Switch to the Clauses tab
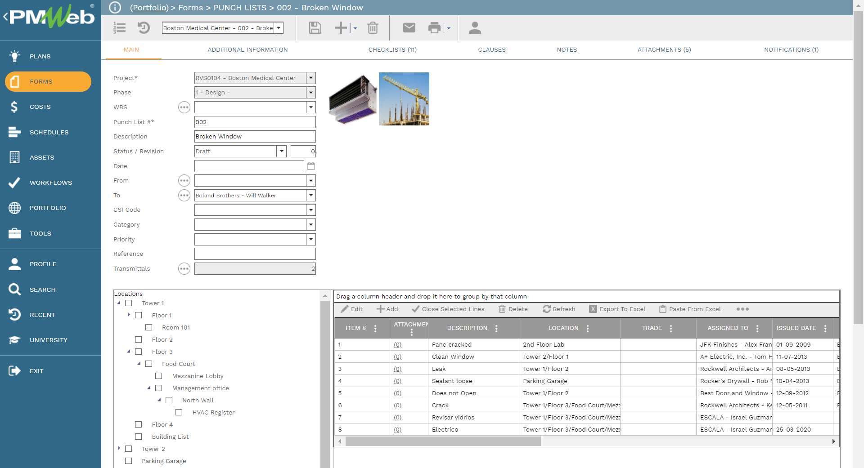864x468 pixels. pos(492,50)
